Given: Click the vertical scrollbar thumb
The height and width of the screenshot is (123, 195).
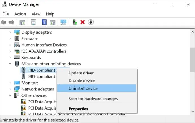Looking at the screenshot, I should click(x=192, y=60).
